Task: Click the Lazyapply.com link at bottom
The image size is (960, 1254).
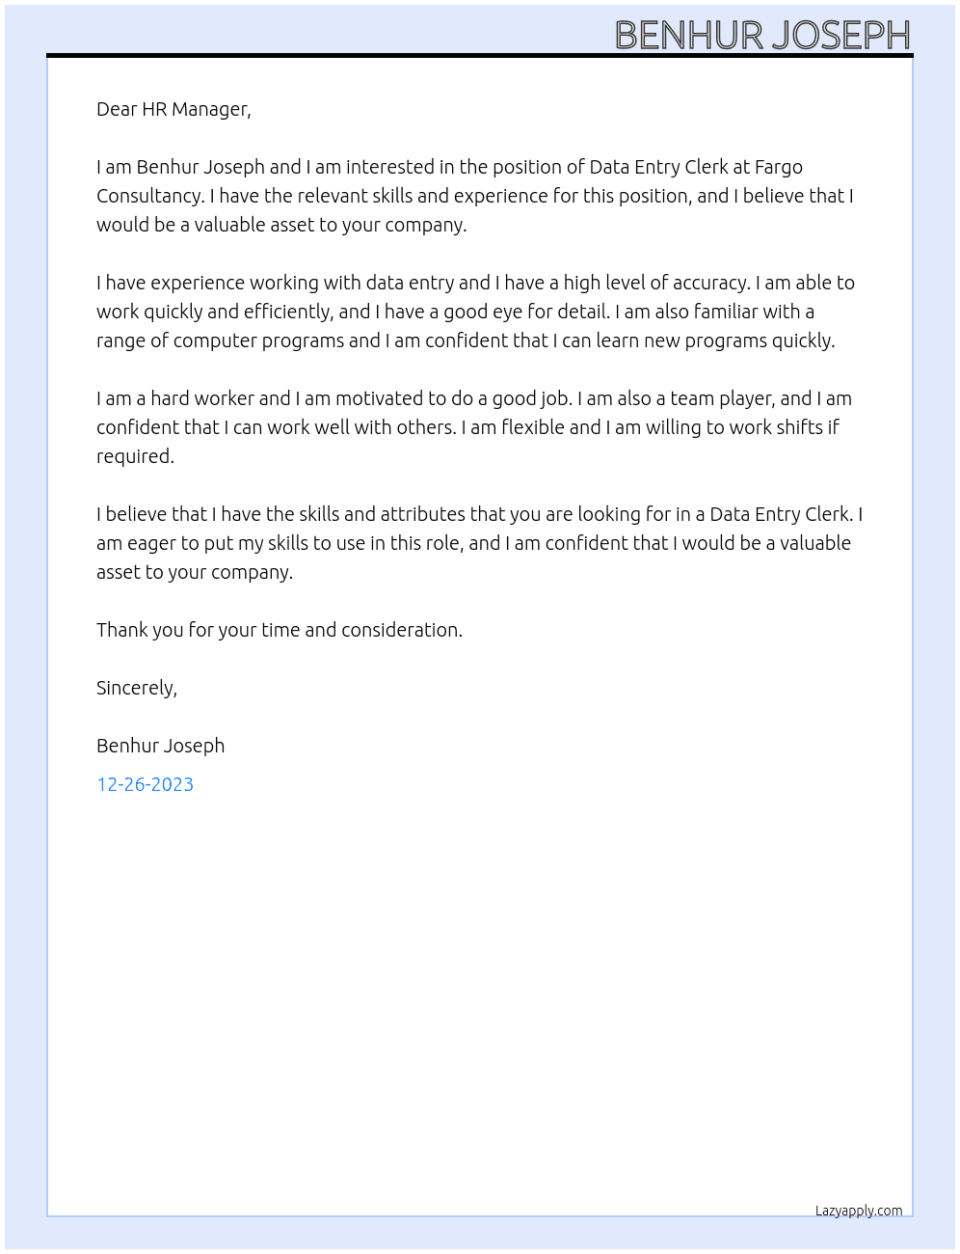Action: pyautogui.click(x=859, y=1211)
